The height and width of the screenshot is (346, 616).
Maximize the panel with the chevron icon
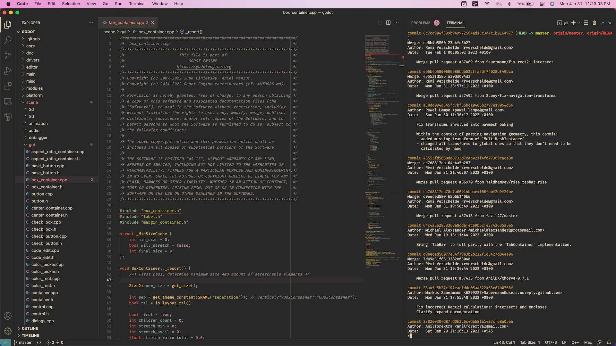(603, 23)
